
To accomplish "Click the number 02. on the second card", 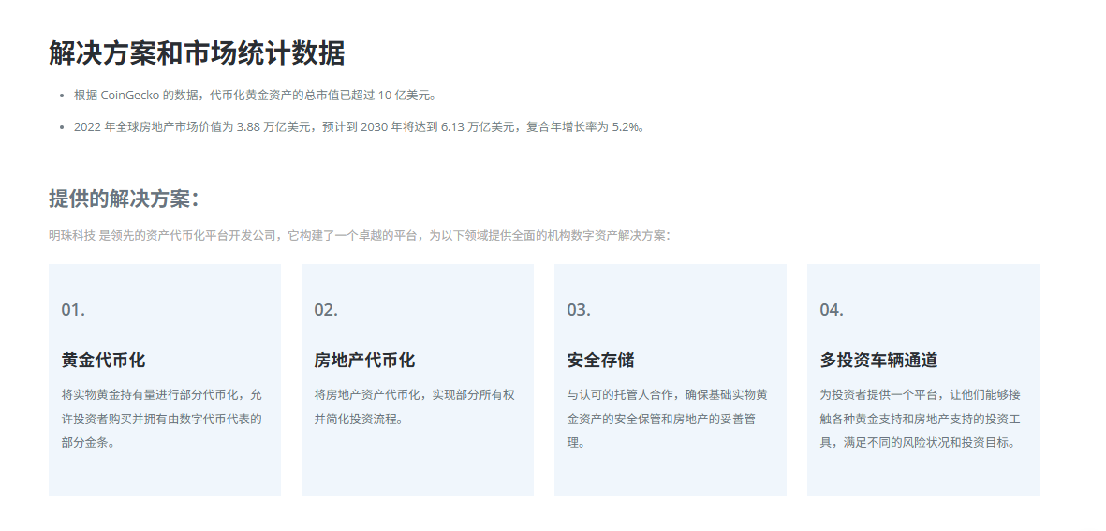I will click(x=326, y=310).
